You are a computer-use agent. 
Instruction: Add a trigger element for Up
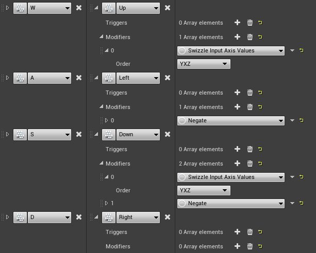[237, 23]
